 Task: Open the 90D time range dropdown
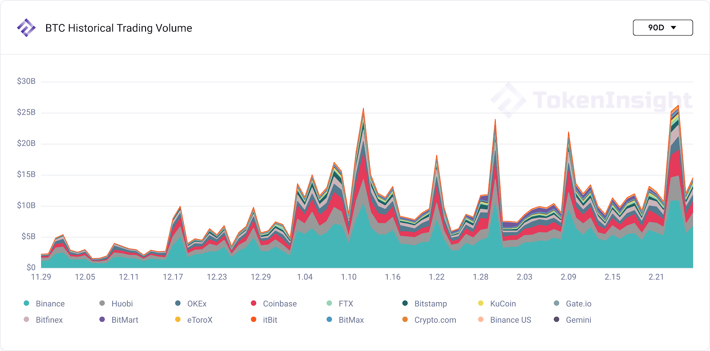coord(663,27)
